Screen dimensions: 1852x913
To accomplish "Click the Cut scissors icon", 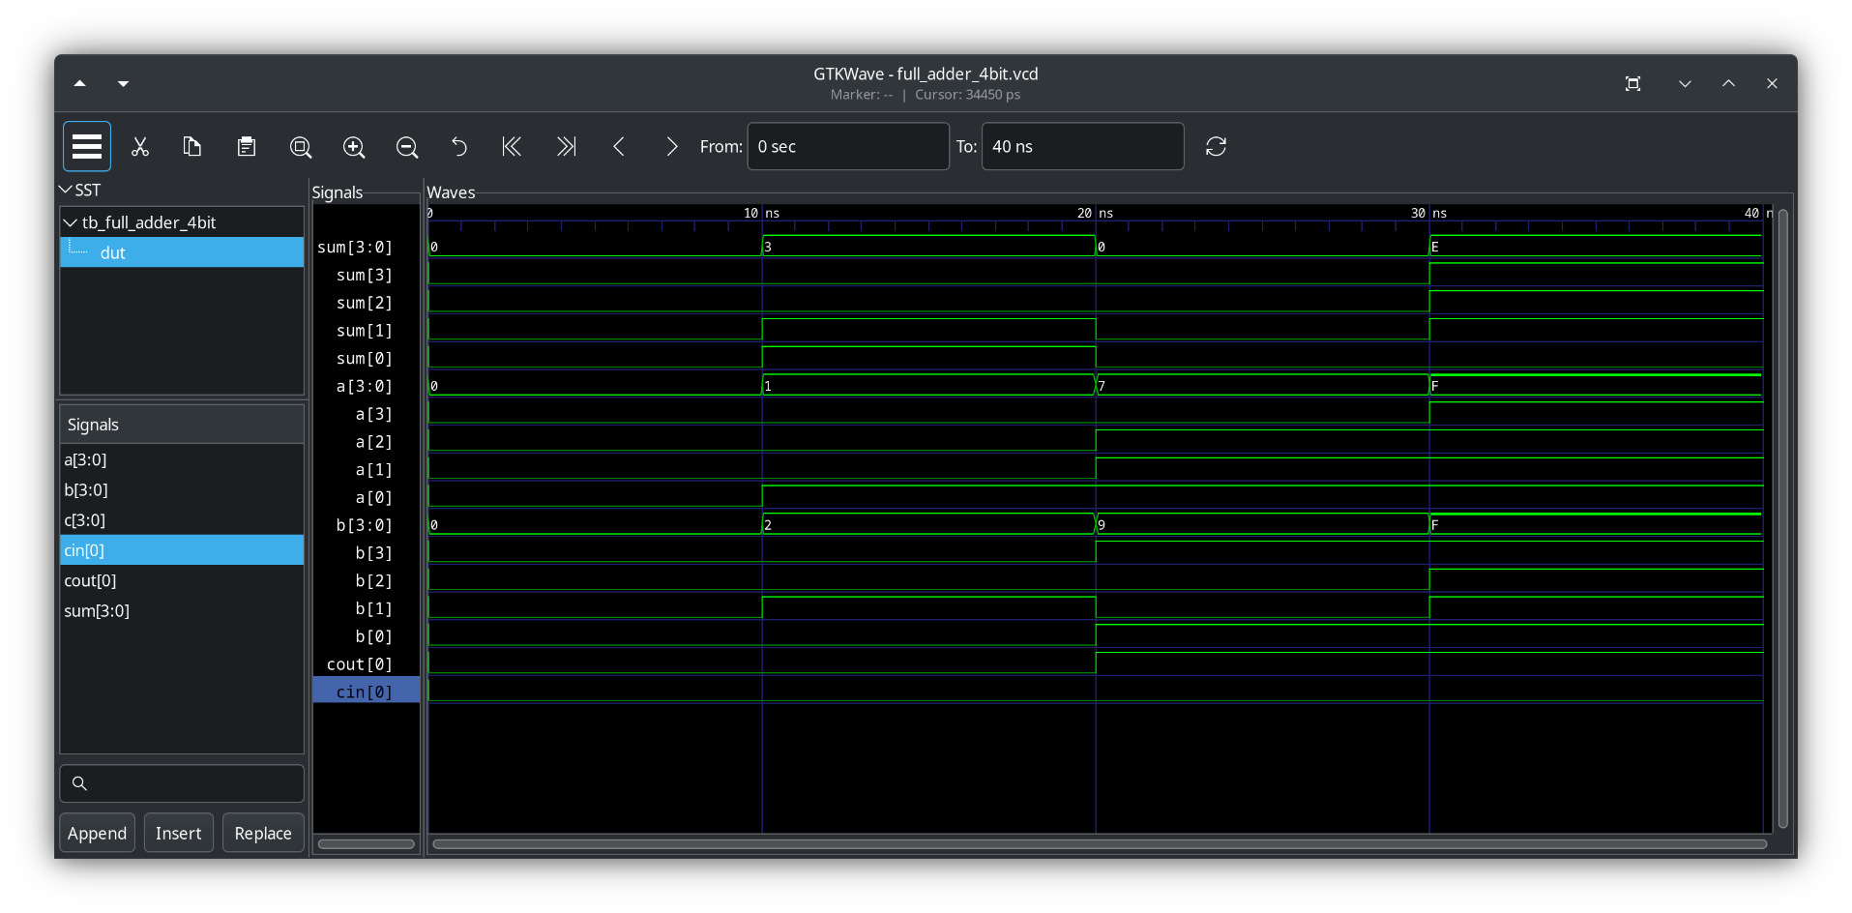I will pos(140,146).
